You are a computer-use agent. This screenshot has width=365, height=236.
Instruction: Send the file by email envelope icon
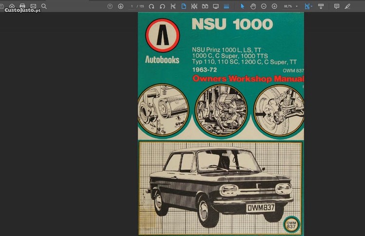33,6
